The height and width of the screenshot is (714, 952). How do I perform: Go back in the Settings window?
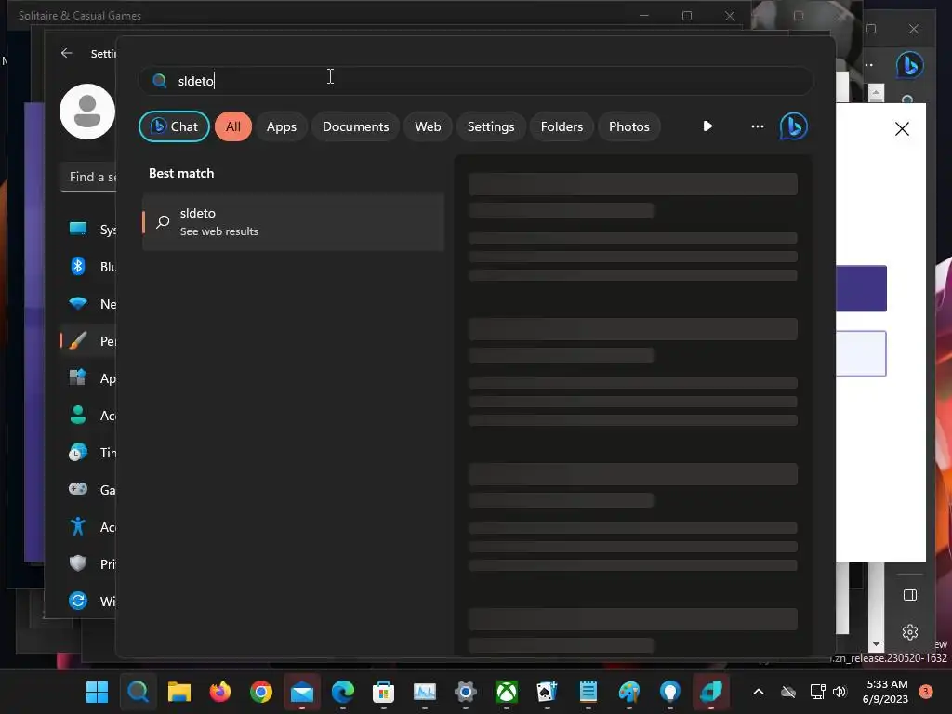pyautogui.click(x=67, y=53)
